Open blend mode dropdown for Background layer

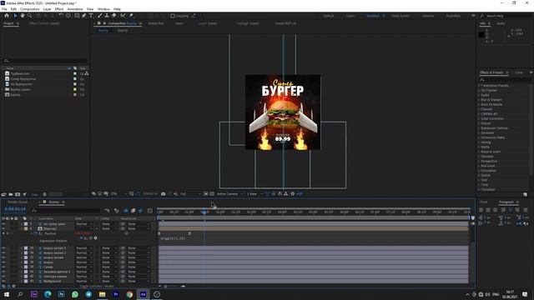(84, 282)
